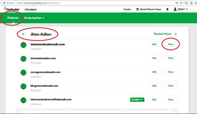Screen dimensions: 197x114
Task: Bookmark page with star icon
Action: 181,3
